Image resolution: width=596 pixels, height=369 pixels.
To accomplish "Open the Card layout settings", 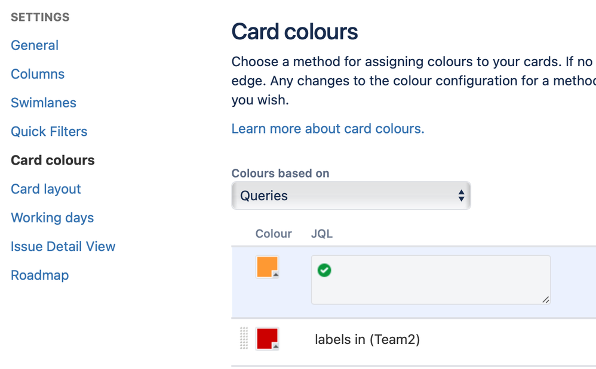I will 46,189.
